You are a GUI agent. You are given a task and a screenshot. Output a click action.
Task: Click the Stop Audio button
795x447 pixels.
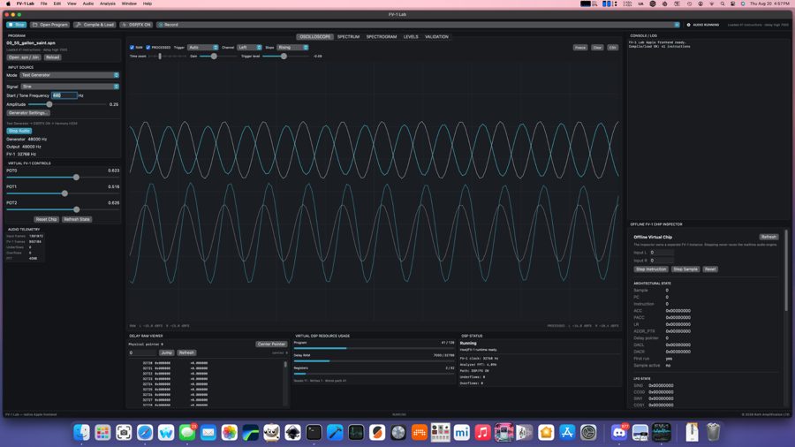coord(19,131)
